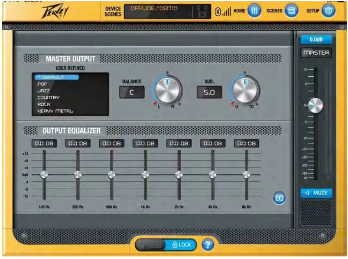Screen dimensions: 348x259
Task: Click the Balance value field showing C
Action: (132, 92)
